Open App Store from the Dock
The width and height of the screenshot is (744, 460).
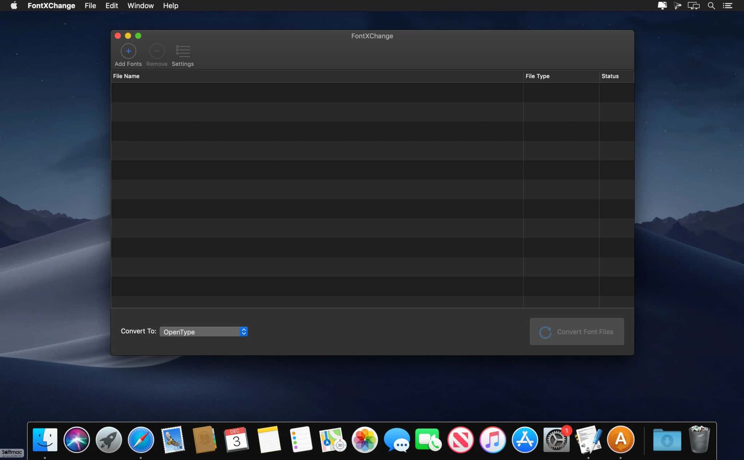525,440
